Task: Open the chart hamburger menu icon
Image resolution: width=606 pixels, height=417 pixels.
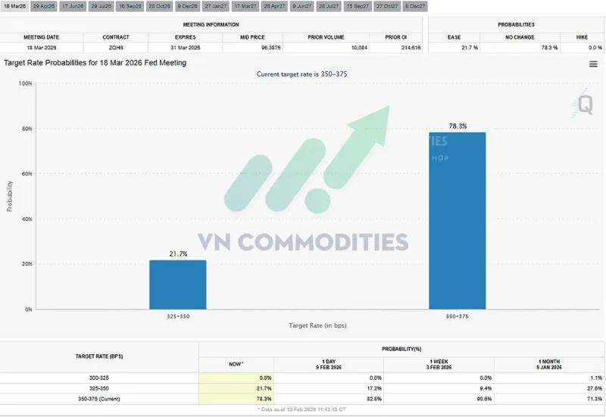Action: (x=593, y=64)
